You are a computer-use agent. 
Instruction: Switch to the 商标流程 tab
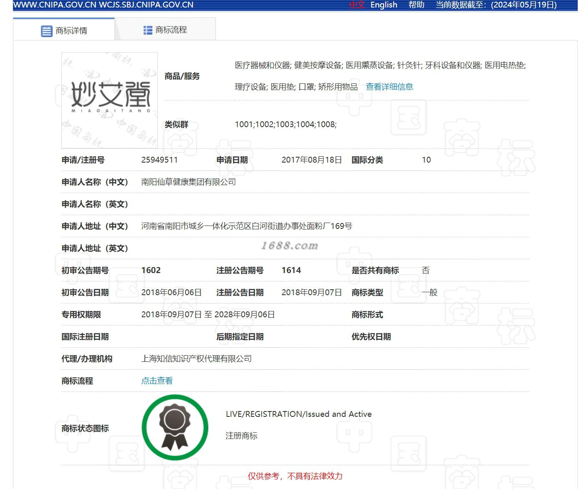165,30
